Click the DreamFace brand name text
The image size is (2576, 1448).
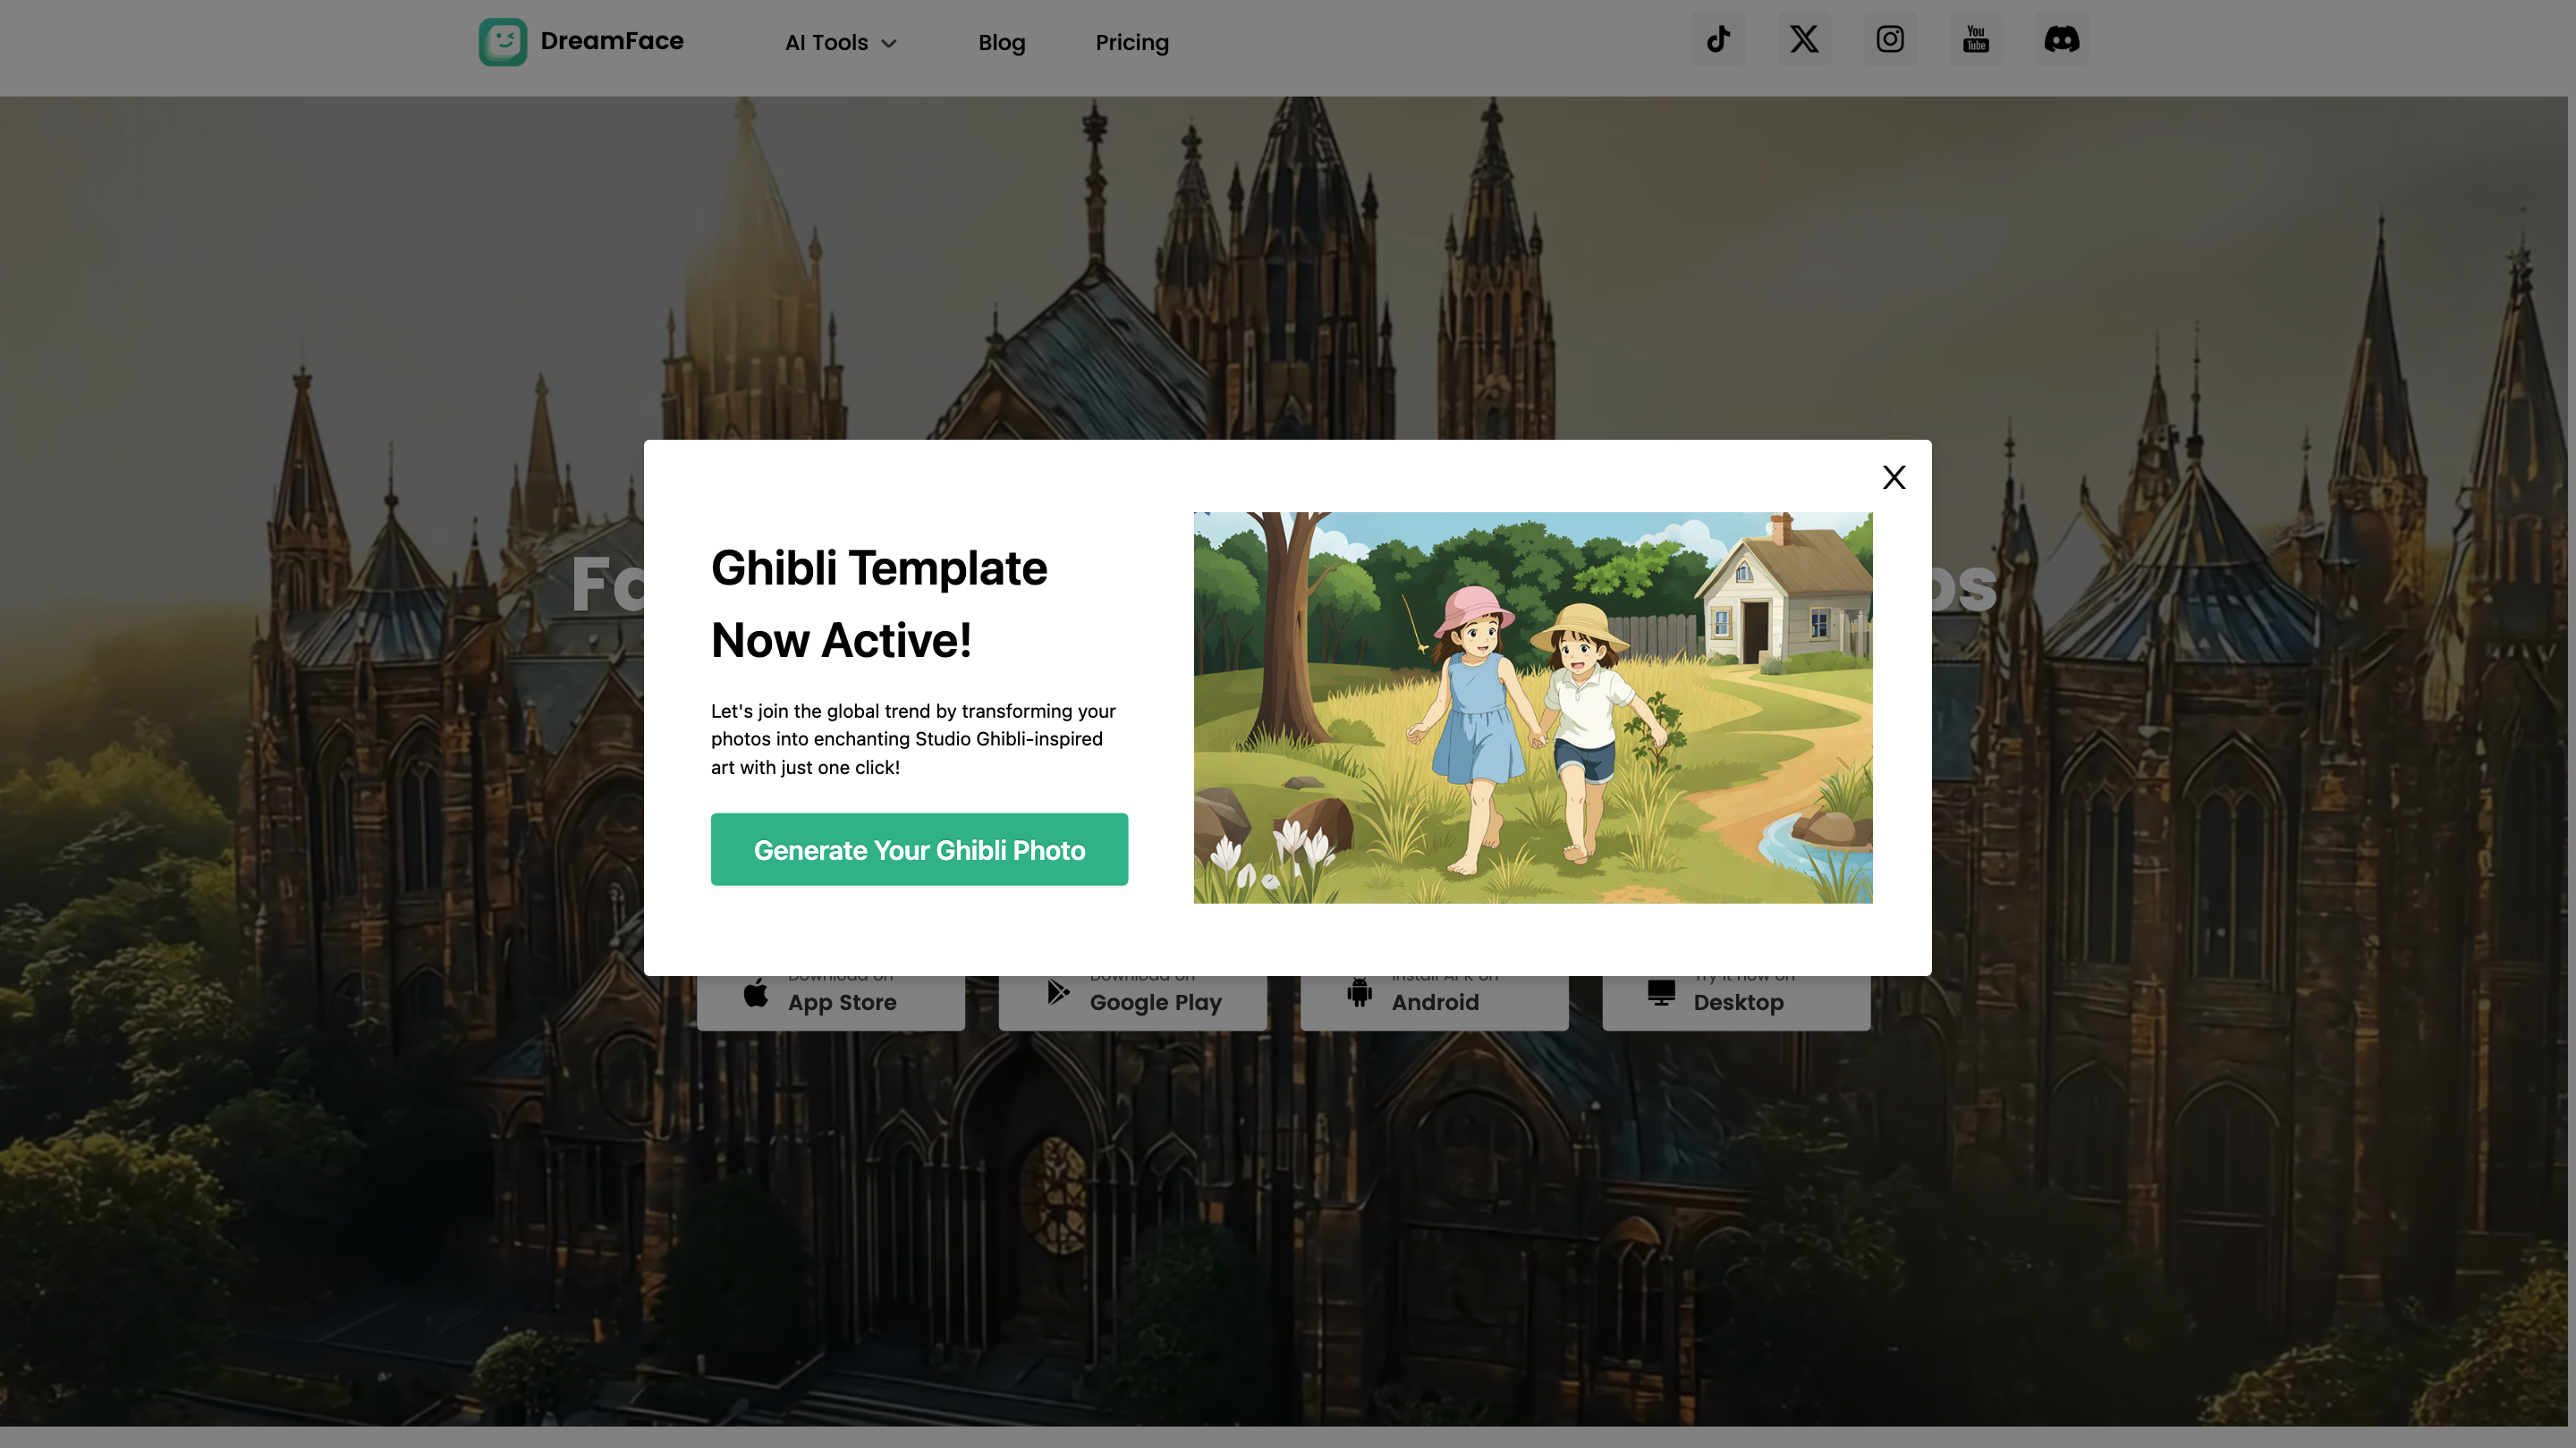[x=612, y=42]
